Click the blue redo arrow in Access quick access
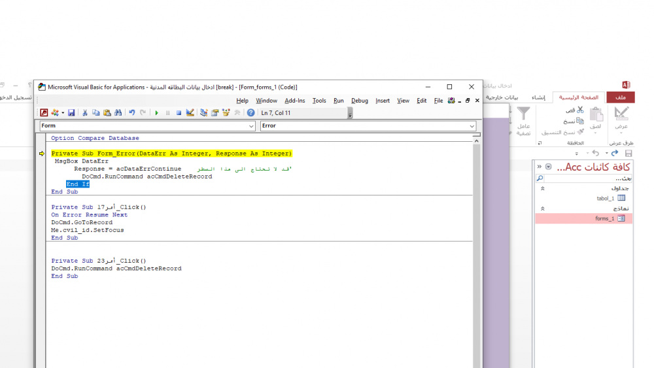This screenshot has height=368, width=654. click(614, 154)
